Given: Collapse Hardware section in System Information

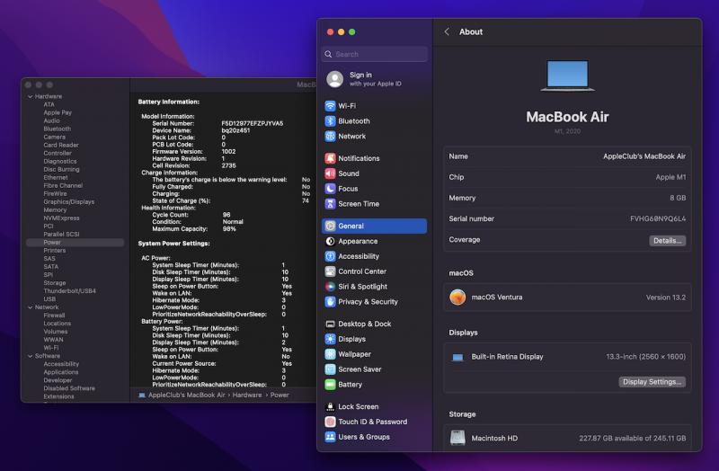Looking at the screenshot, I should (x=31, y=96).
